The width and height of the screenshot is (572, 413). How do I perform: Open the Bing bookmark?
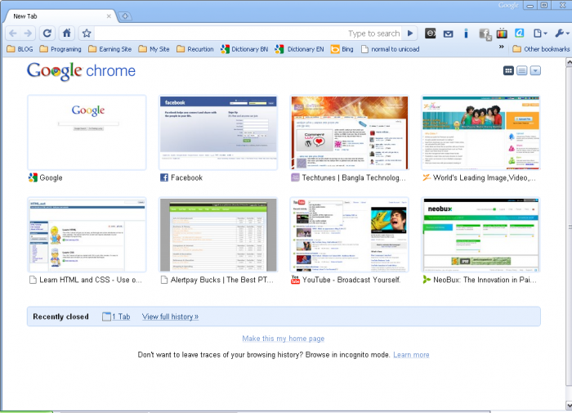pos(342,49)
